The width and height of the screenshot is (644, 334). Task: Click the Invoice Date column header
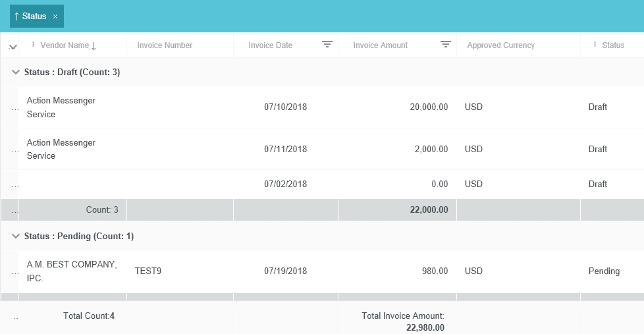click(x=270, y=45)
